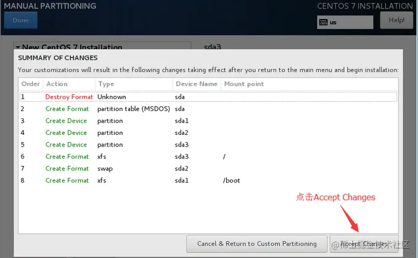Click sda3 heading behind the dialog
418x258 pixels.
(x=213, y=47)
